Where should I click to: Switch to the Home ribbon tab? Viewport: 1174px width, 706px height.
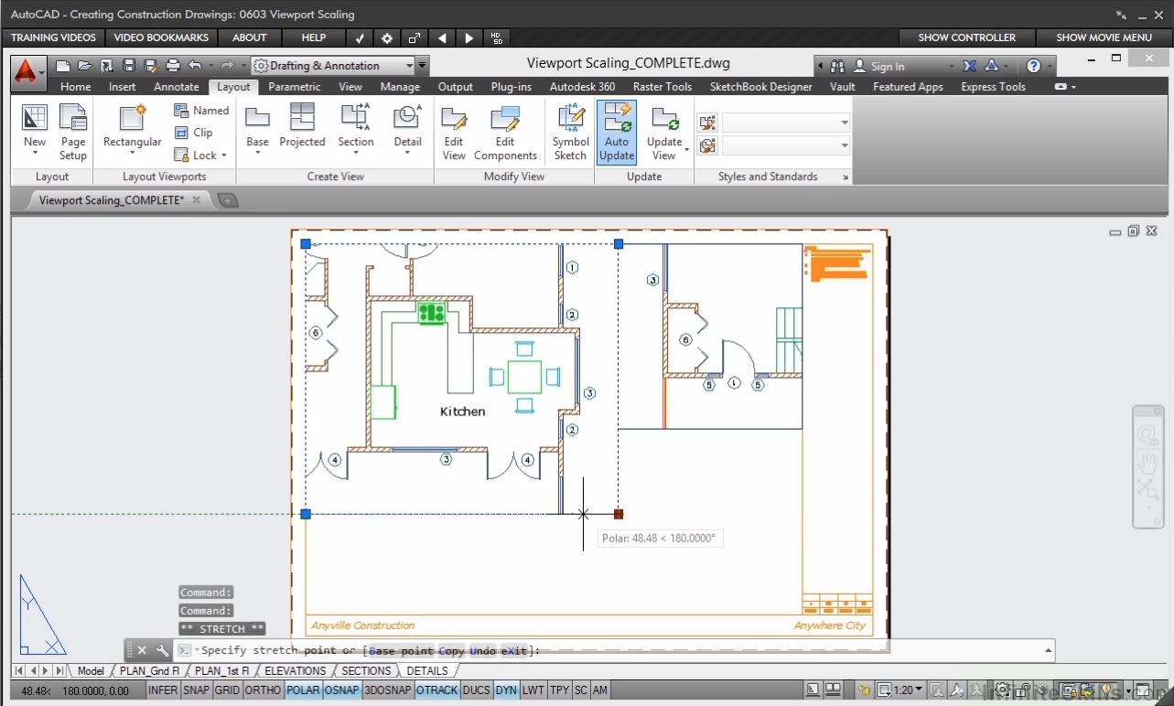[76, 87]
